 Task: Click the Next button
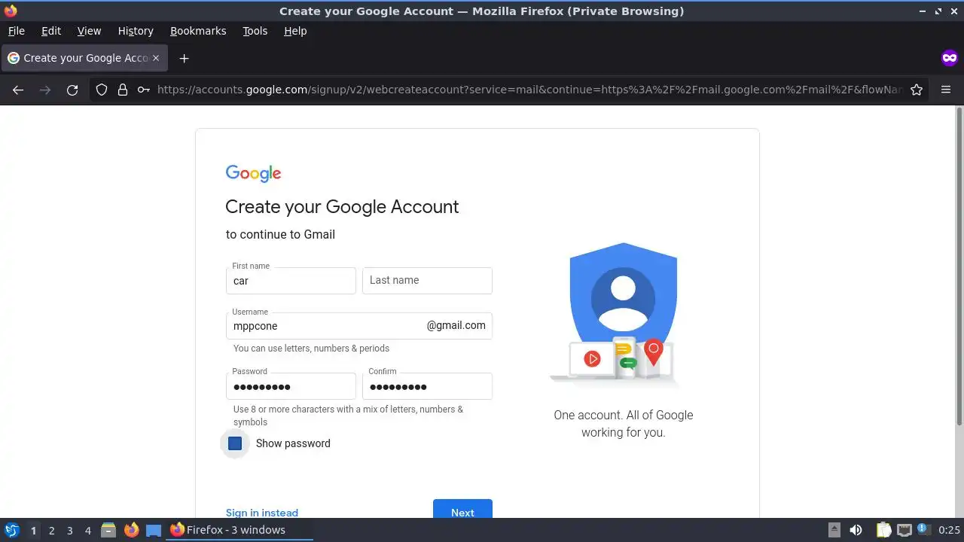(462, 509)
